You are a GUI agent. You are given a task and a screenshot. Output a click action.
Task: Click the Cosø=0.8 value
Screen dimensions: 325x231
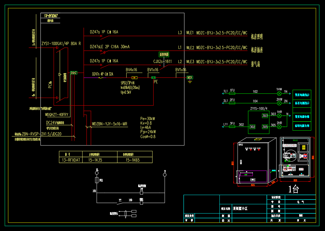[x=148, y=137]
